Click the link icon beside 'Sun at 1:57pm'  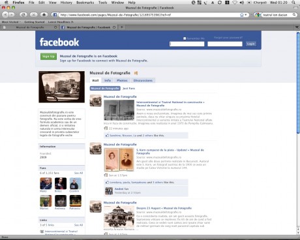coord(106,175)
